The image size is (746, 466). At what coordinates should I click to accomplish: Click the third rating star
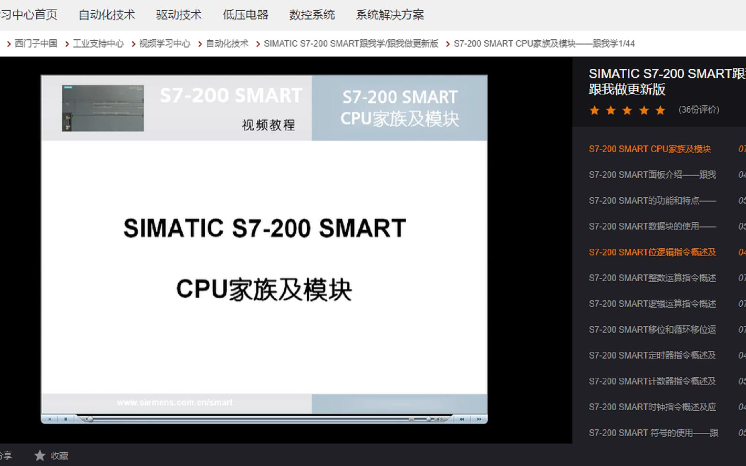click(x=627, y=110)
